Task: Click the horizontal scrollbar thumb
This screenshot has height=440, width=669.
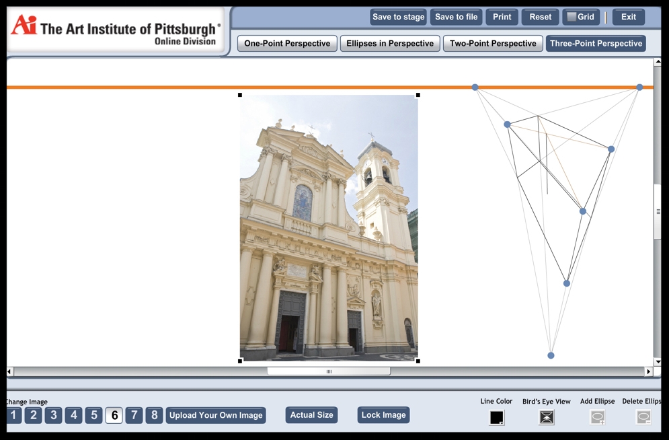Action: pyautogui.click(x=329, y=371)
